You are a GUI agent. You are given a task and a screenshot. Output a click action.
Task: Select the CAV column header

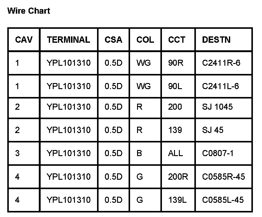pos(24,40)
